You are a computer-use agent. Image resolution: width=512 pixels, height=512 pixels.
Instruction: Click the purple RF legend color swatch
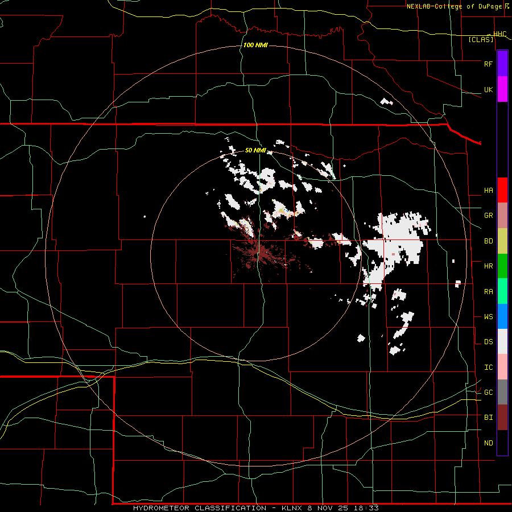coord(502,64)
